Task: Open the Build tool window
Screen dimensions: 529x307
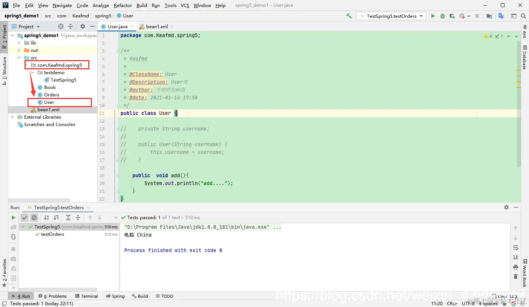Action: [x=140, y=296]
